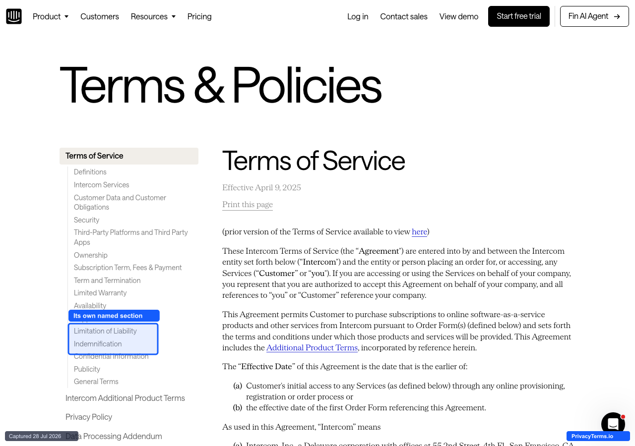
Task: Open the Data Processing Addendum page
Action: [x=114, y=436]
